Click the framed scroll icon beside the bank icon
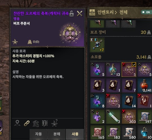This screenshot has width=152, height=140. pos(45,123)
